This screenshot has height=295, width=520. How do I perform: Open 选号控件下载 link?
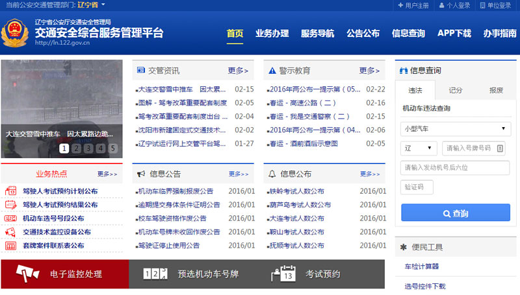tap(425, 287)
